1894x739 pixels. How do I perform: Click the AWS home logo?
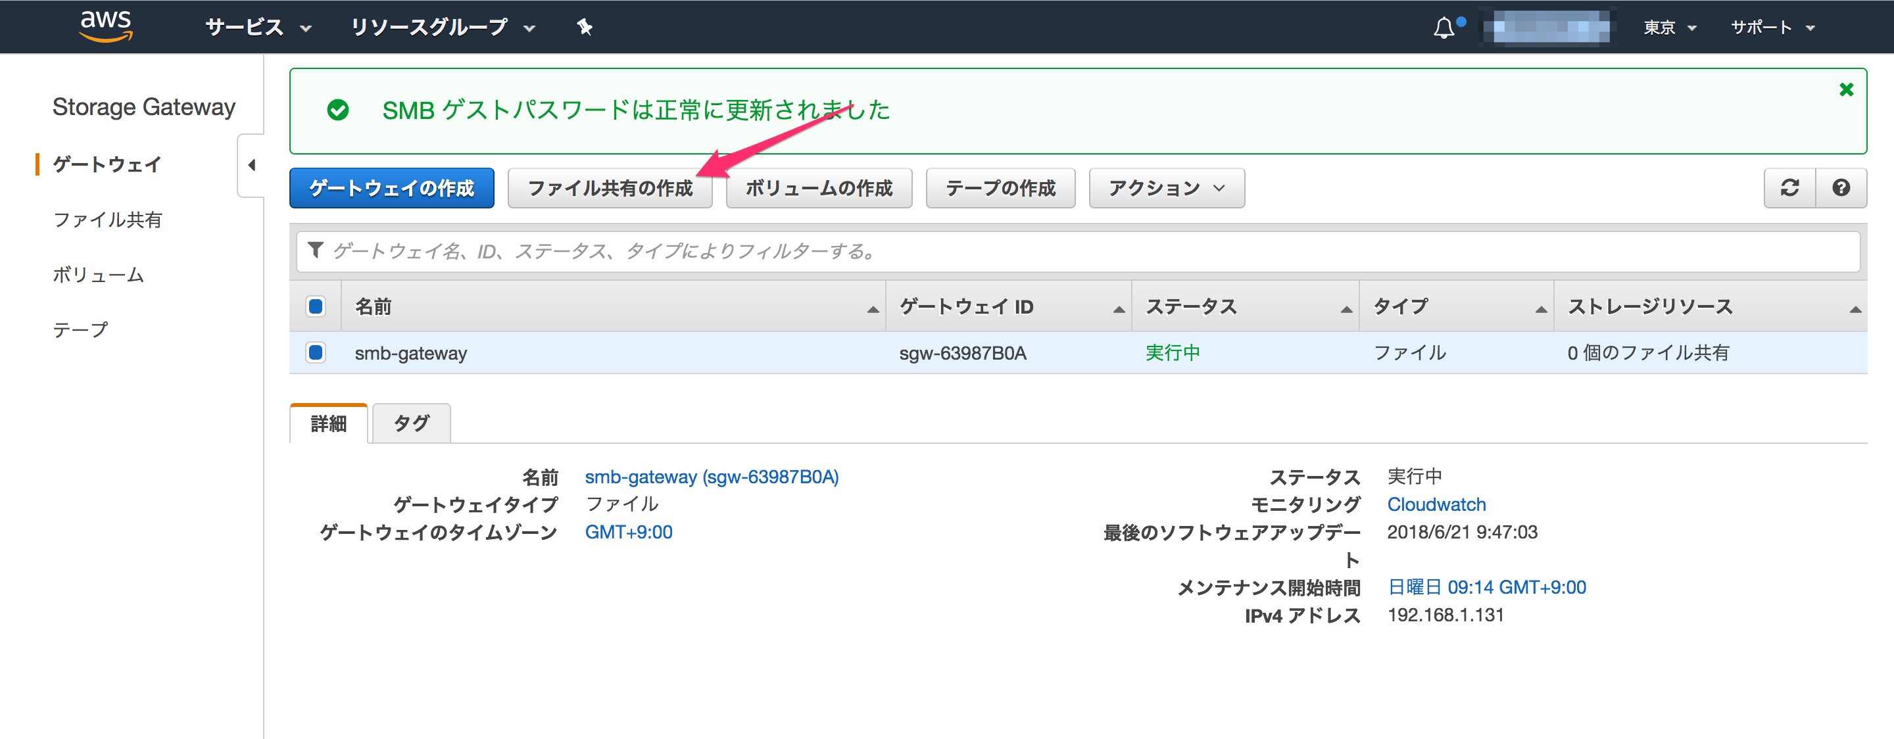pyautogui.click(x=105, y=24)
